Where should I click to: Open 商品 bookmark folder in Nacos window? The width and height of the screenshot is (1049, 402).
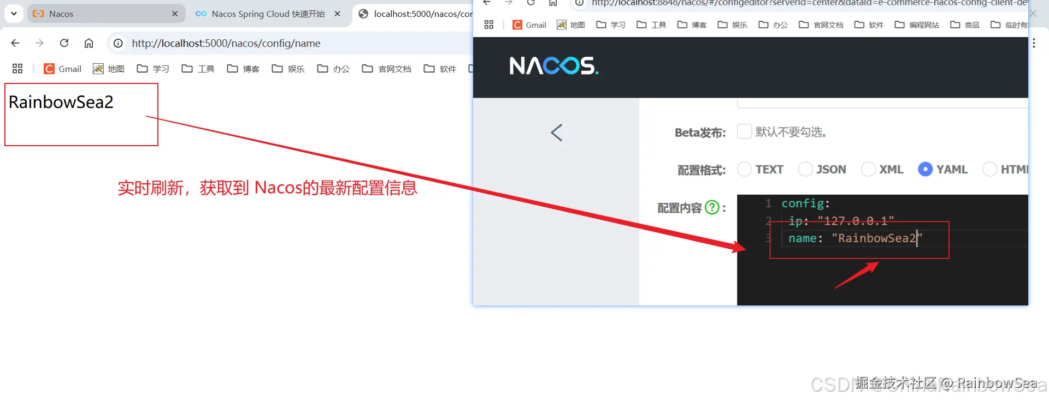tap(965, 25)
